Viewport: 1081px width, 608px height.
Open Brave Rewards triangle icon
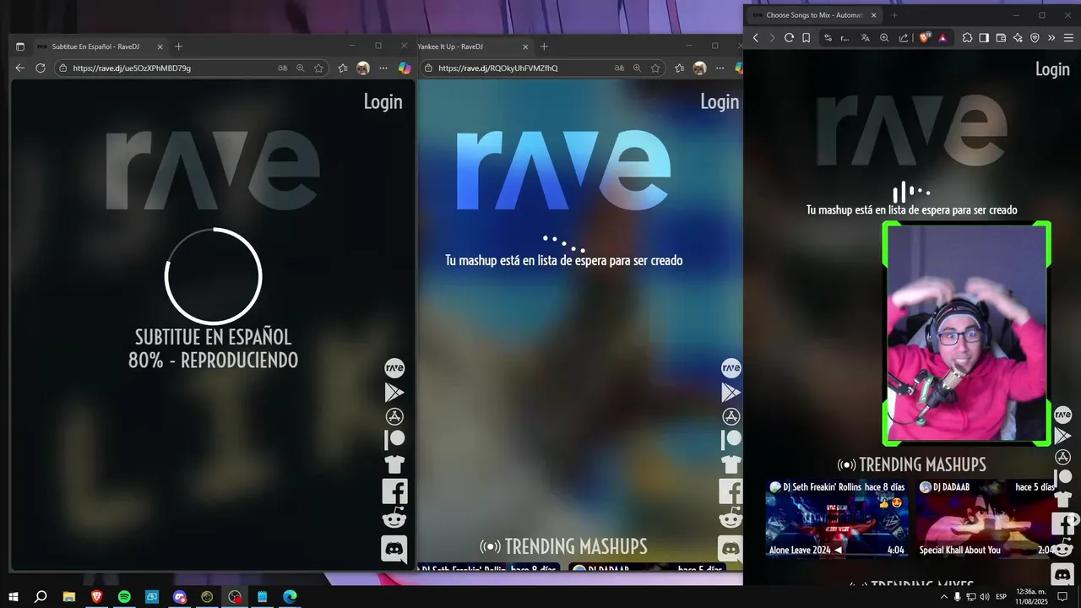[942, 37]
